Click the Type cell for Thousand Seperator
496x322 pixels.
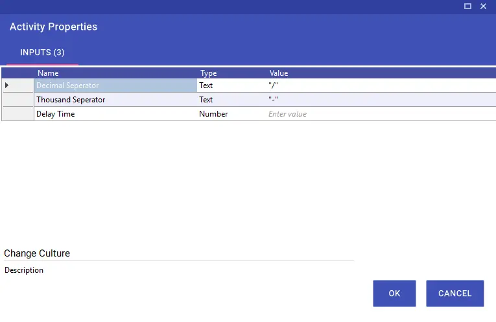tap(232, 100)
